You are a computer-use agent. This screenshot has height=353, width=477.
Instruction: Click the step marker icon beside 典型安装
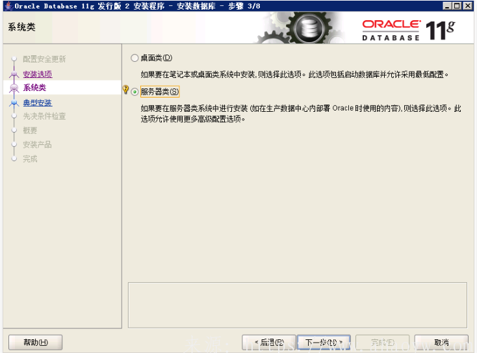click(x=14, y=103)
